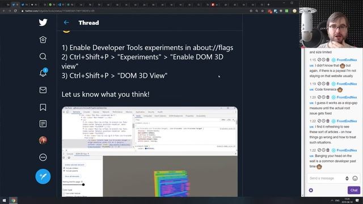Bookmark this page with star icon

pyautogui.click(x=262, y=11)
